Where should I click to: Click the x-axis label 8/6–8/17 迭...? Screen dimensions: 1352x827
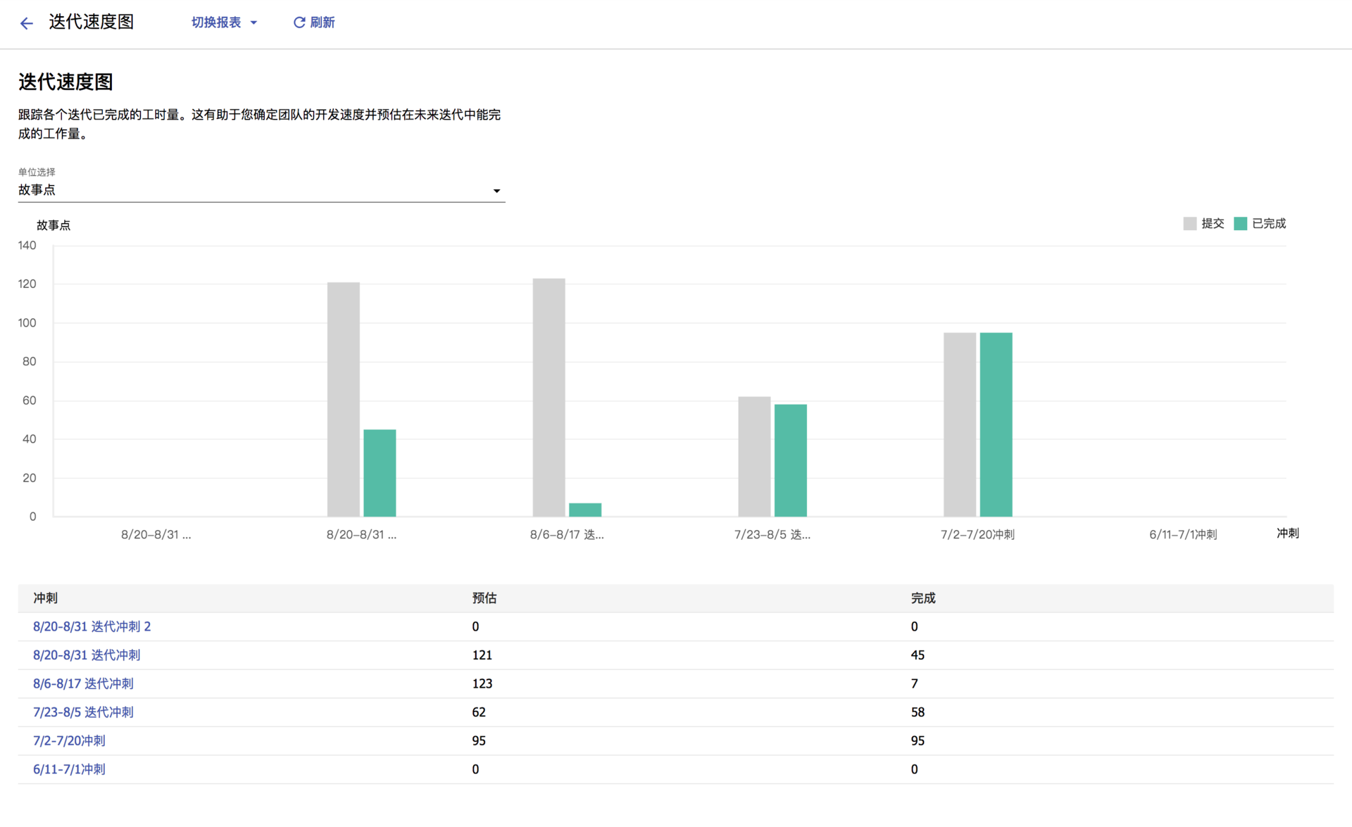point(567,535)
